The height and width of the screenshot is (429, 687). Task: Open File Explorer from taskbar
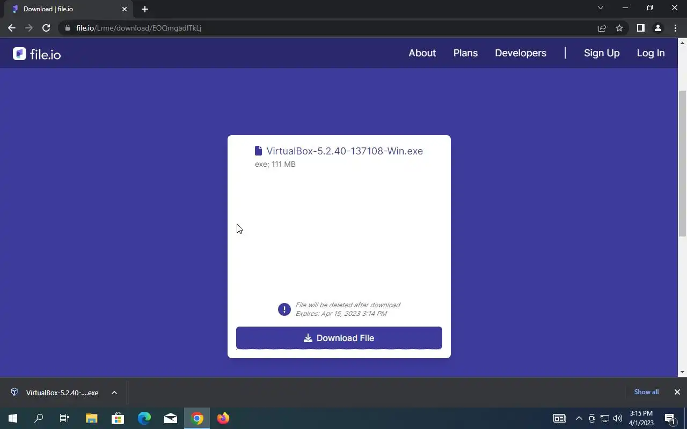(x=91, y=418)
